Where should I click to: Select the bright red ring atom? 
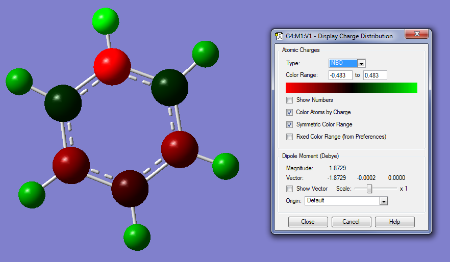112,66
